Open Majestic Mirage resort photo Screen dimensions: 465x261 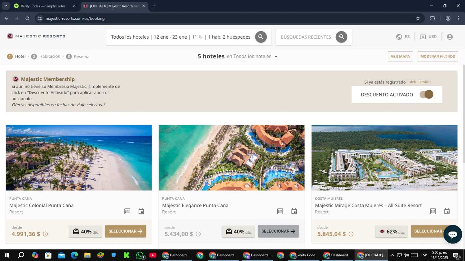(384, 158)
